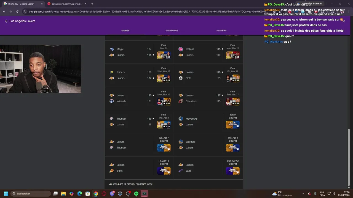The width and height of the screenshot is (353, 198).
Task: Close the celsiuscasino.com tab
Action: 85,4
